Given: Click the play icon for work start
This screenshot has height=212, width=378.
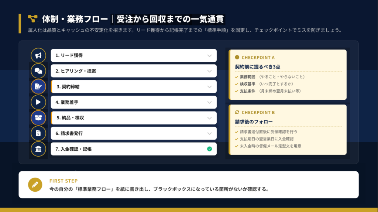Looking at the screenshot, I should pyautogui.click(x=38, y=102).
